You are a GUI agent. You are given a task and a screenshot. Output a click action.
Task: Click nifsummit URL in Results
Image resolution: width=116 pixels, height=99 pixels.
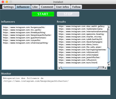coord(78,60)
